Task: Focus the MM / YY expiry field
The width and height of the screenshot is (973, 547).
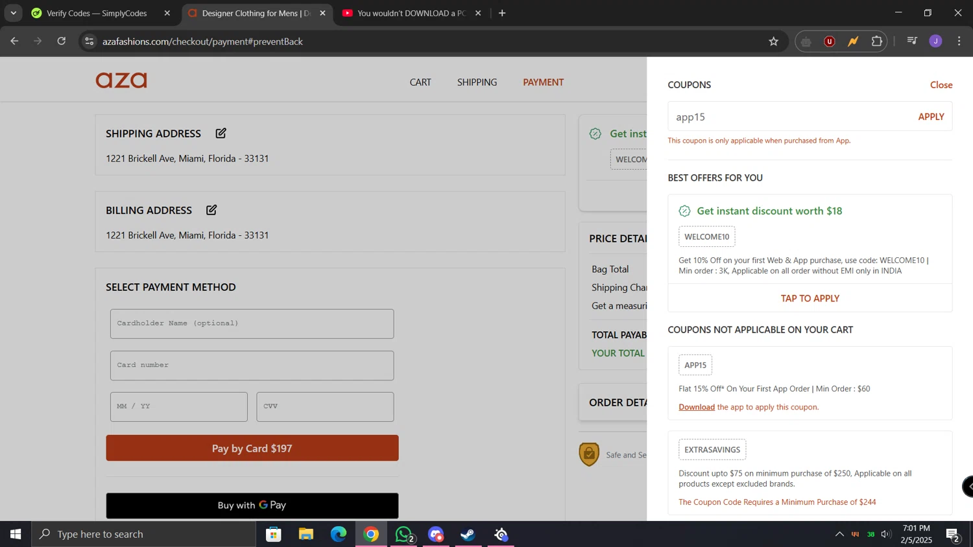Action: (x=179, y=407)
